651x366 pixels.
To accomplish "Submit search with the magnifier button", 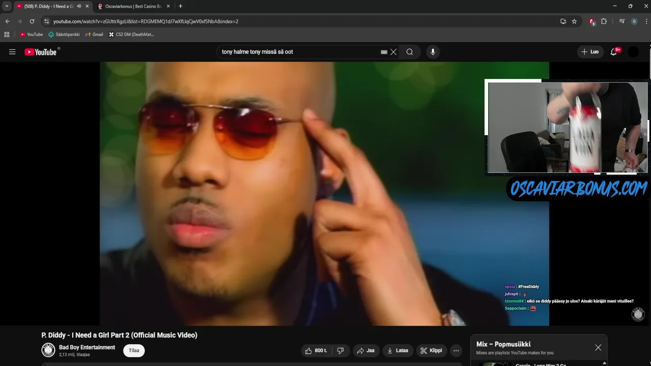I will point(410,52).
